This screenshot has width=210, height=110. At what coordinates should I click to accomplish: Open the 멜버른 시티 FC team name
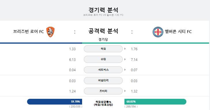click(178, 32)
